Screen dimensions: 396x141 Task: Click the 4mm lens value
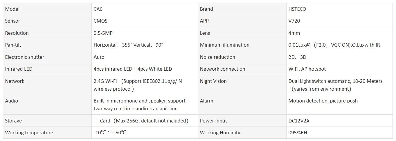click(x=294, y=33)
